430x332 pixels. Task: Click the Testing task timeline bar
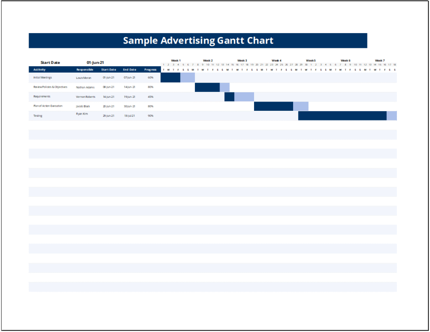(342, 115)
